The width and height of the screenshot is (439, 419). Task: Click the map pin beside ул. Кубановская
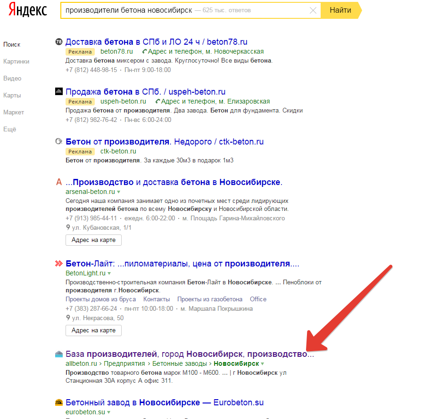click(68, 227)
